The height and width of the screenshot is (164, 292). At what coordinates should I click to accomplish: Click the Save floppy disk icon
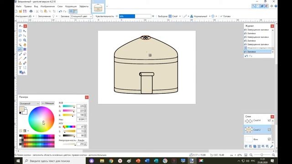25,11
